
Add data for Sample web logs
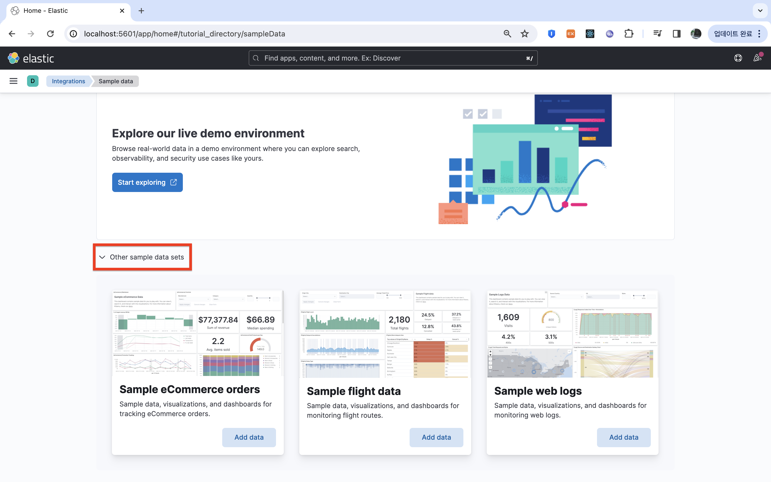[x=623, y=437]
